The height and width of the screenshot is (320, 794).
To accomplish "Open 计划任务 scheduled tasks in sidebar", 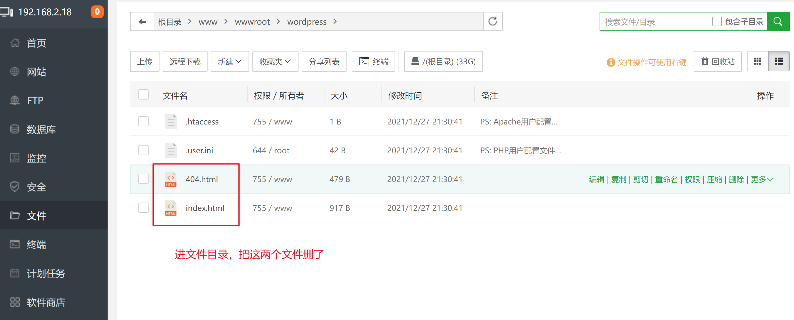I will coord(54,273).
